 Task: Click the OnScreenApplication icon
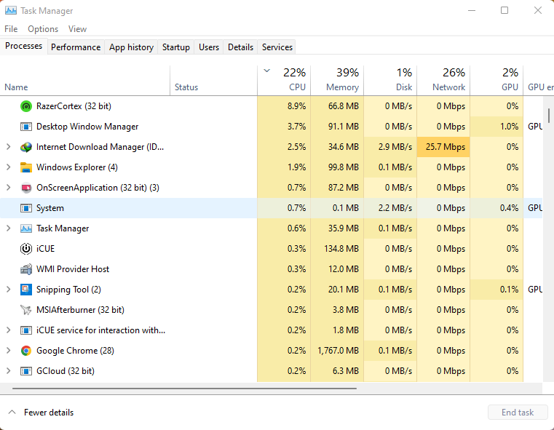click(26, 188)
